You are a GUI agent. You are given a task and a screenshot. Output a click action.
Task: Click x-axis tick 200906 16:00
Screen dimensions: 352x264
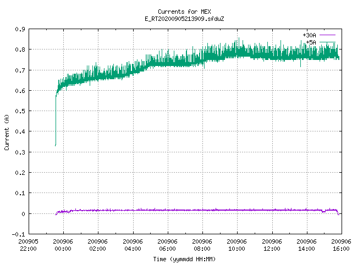pos(341,245)
